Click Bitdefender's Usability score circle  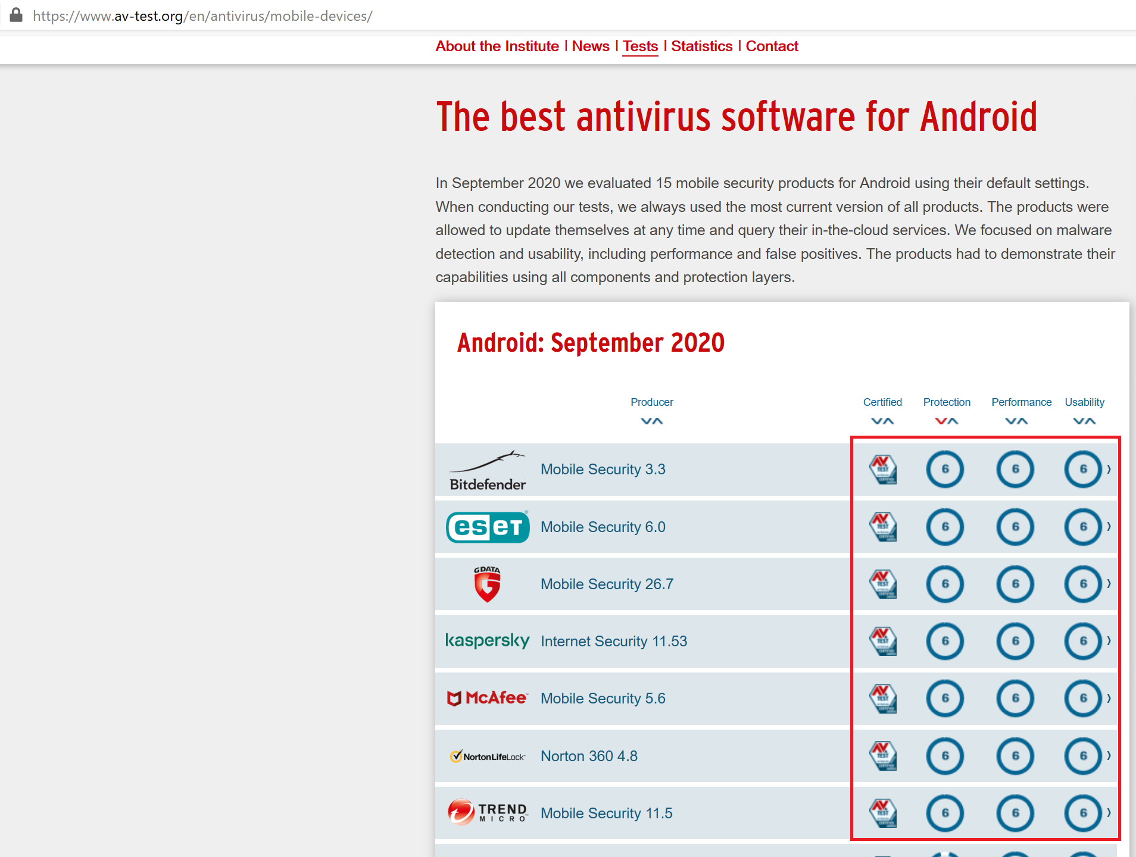point(1084,470)
